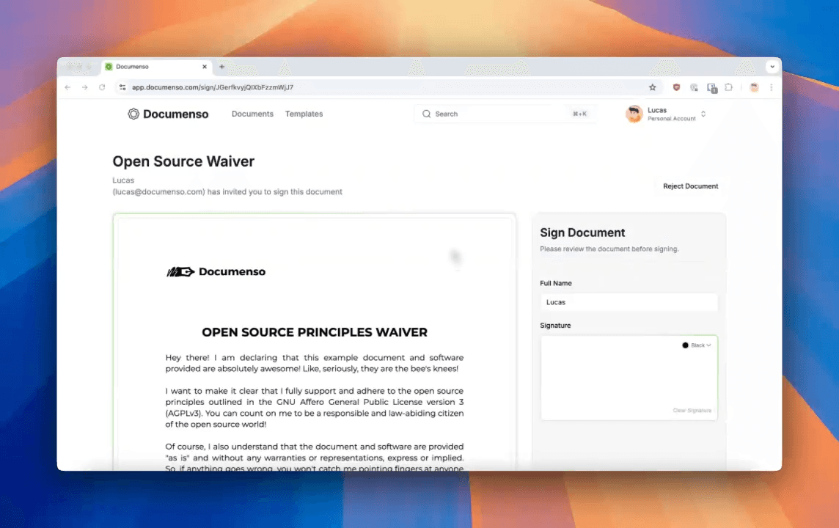Image resolution: width=839 pixels, height=528 pixels.
Task: Open the Black signature color dropdown
Action: pos(697,345)
